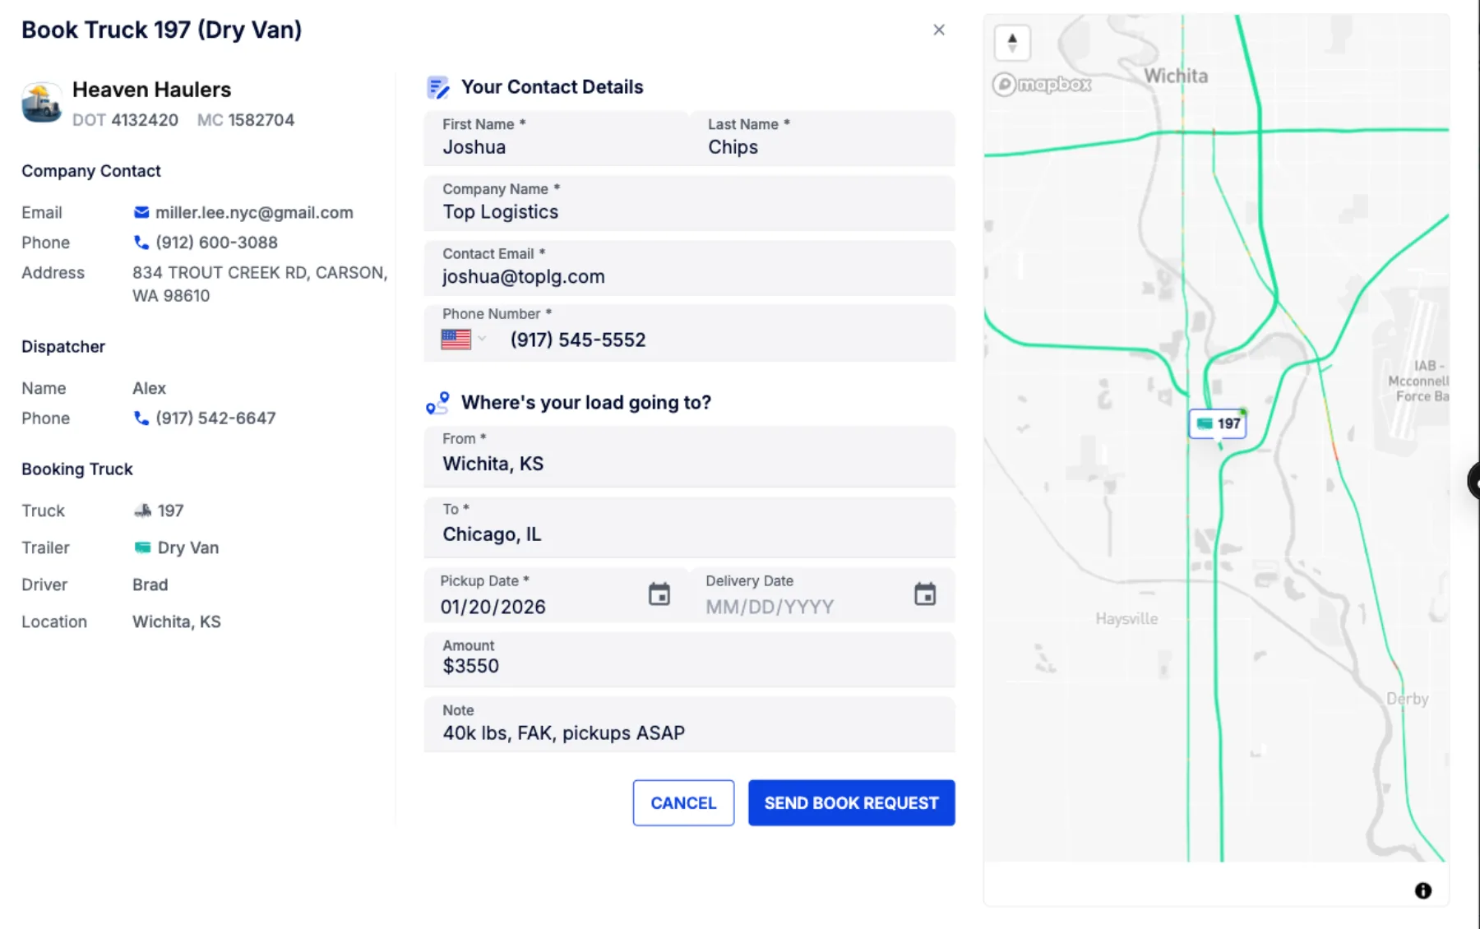1480x929 pixels.
Task: Edit the First Name field
Action: 557,138
